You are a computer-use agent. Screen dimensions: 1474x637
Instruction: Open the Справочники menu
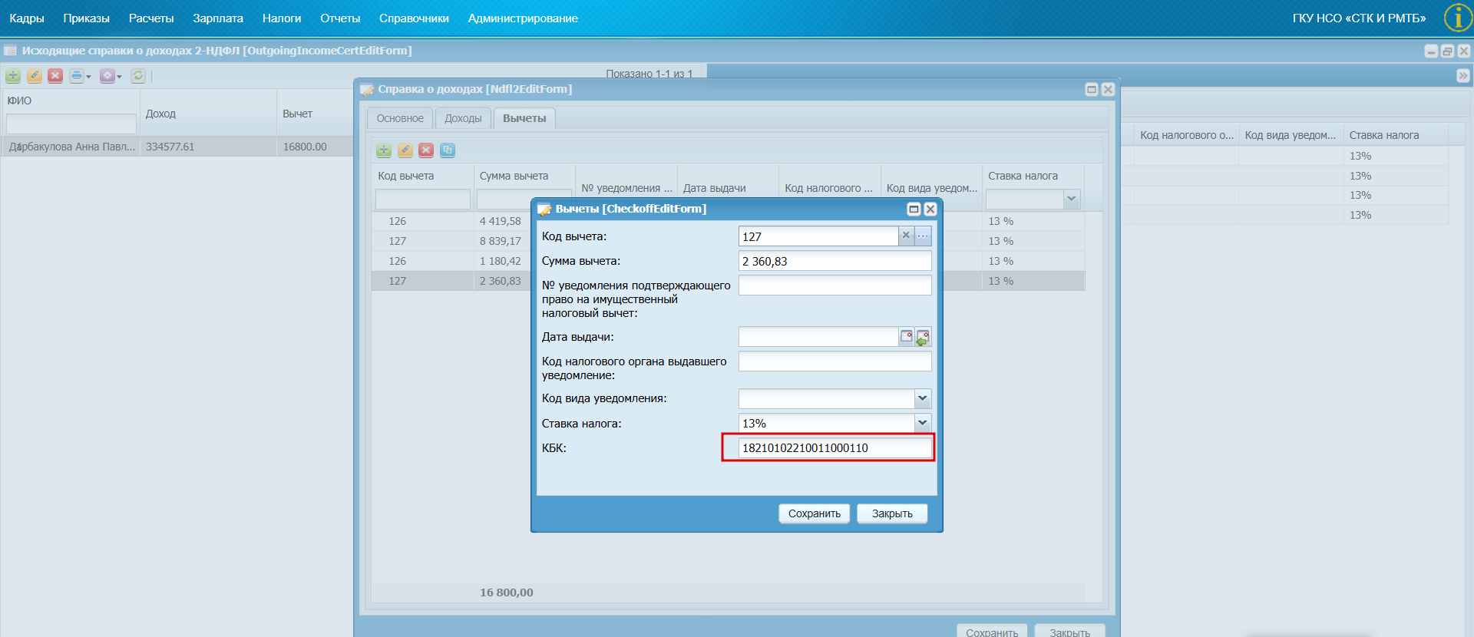coord(414,18)
